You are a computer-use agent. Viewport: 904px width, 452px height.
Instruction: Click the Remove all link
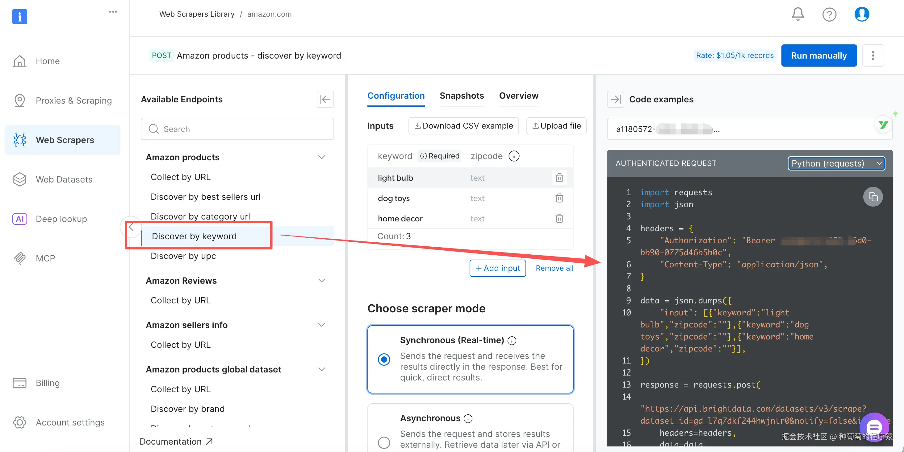point(554,269)
